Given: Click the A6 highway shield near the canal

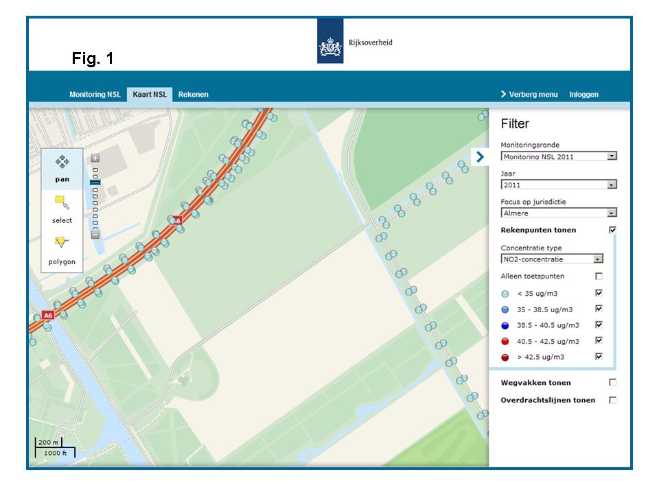Looking at the screenshot, I should click(48, 315).
